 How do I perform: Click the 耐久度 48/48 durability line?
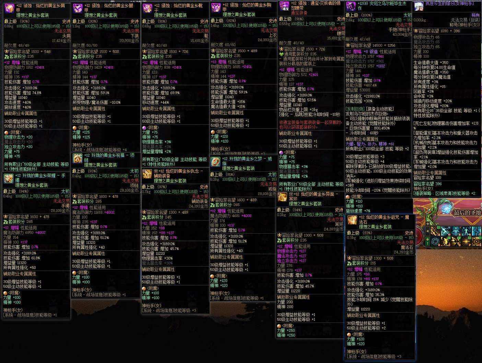click(x=17, y=45)
